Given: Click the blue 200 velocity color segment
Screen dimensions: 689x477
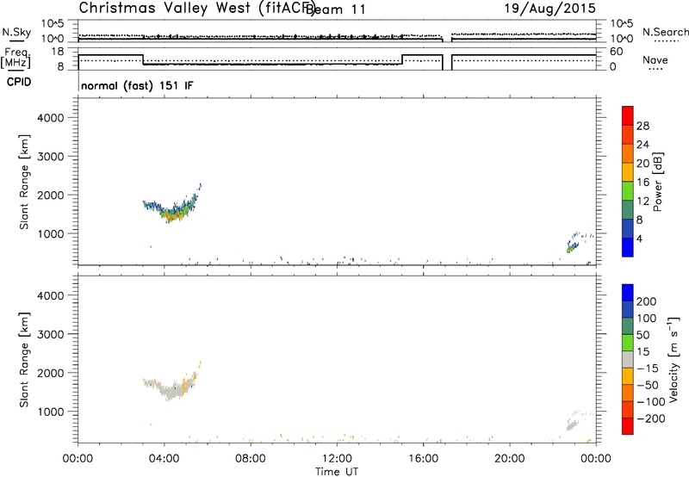Looking at the screenshot, I should coord(628,293).
